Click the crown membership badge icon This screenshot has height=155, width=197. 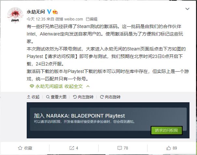pos(55,12)
